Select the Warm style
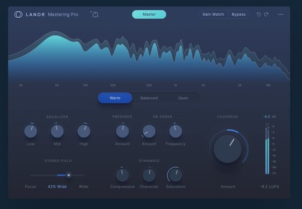Image resolution: width=302 pixels, height=209 pixels. point(115,98)
